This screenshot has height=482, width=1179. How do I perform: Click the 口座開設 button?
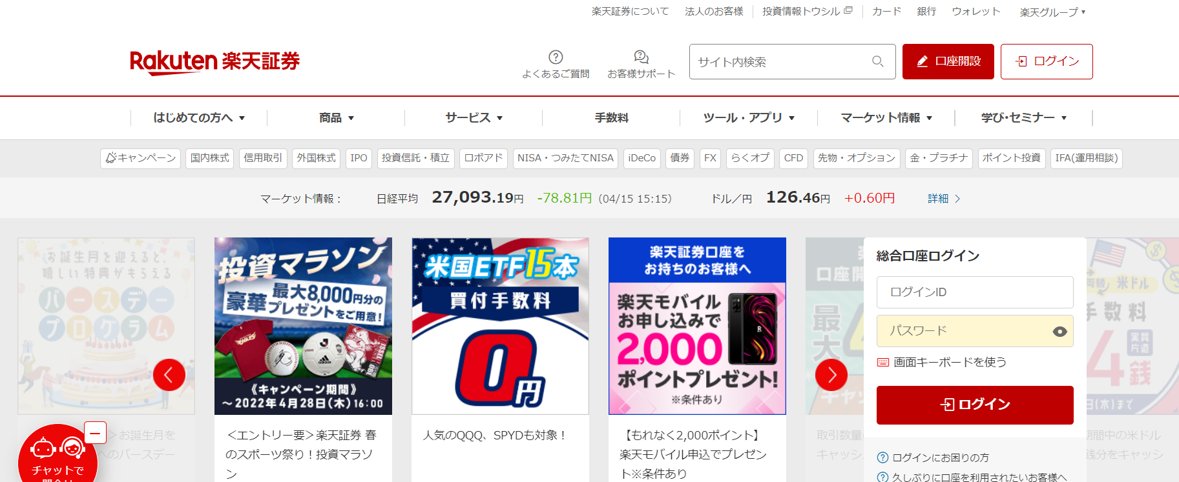(x=948, y=61)
